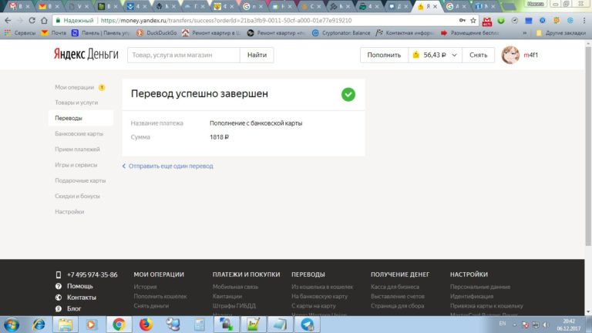
Task: Show hidden bookmarks with the » chevron
Action: click(x=524, y=33)
